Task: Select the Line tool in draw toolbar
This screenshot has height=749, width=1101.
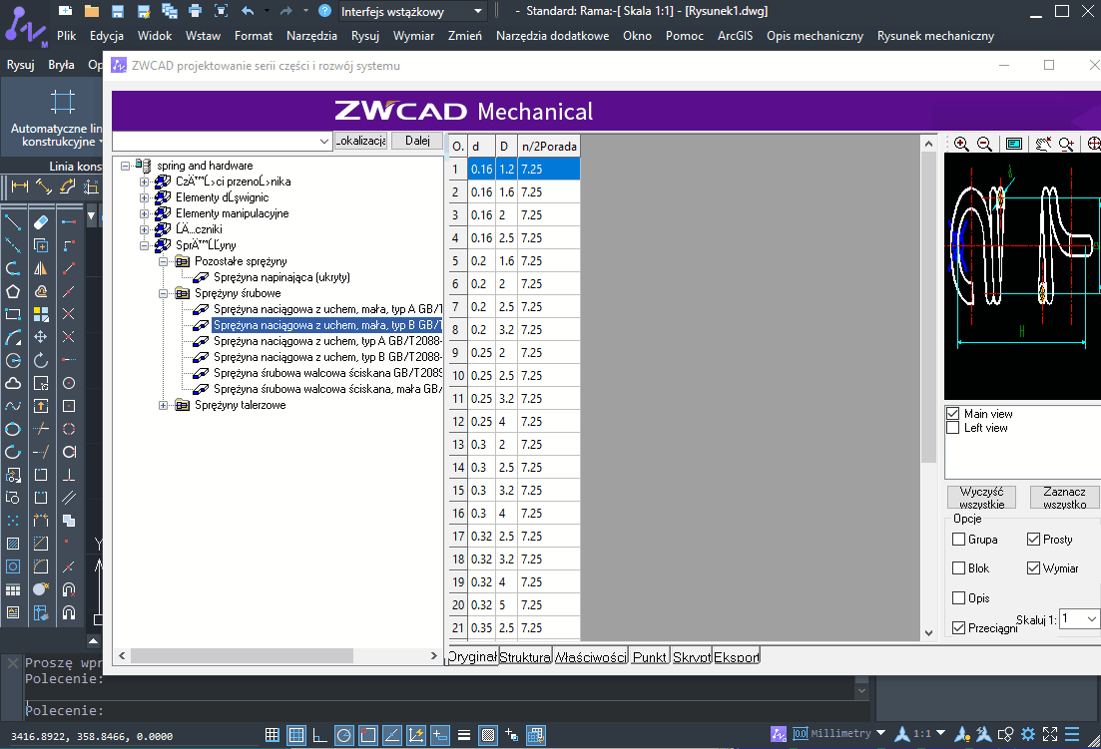Action: [x=13, y=223]
